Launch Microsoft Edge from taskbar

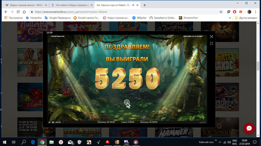33,142
